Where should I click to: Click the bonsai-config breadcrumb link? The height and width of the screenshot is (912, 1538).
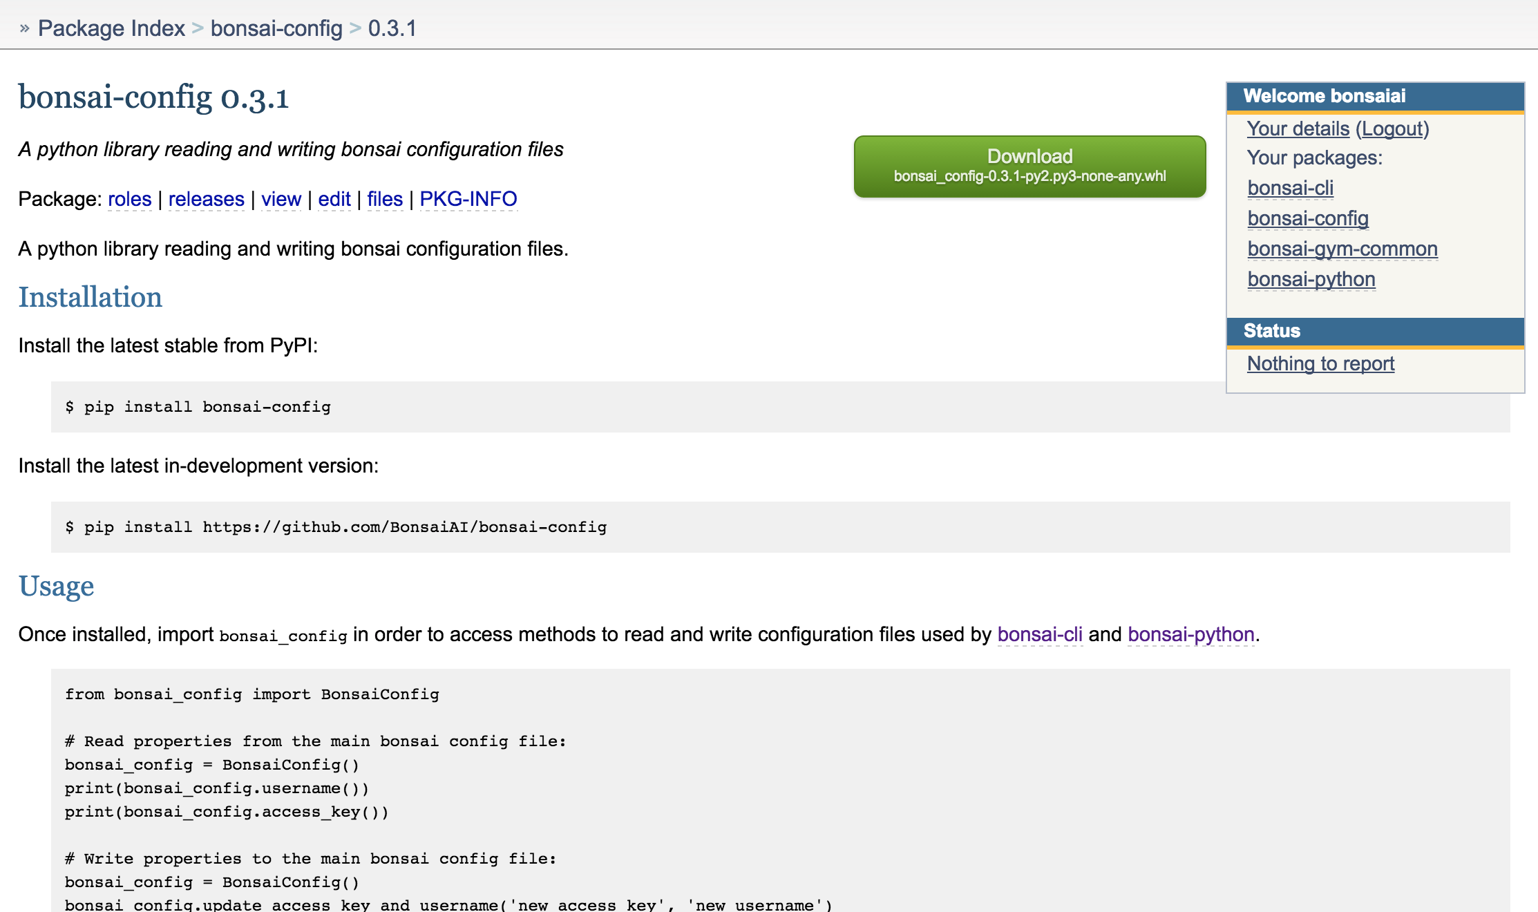(276, 28)
